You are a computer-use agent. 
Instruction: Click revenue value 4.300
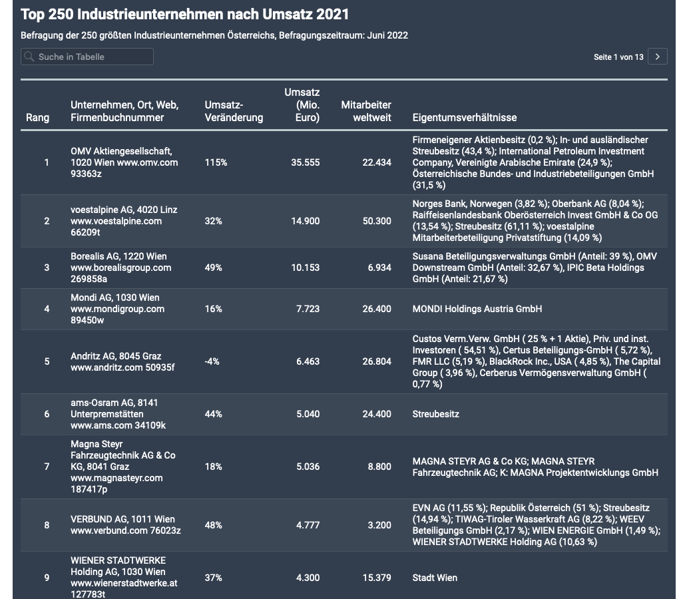coord(308,578)
